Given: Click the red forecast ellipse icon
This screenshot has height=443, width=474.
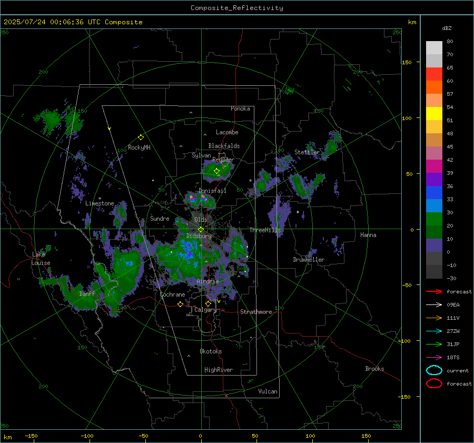Looking at the screenshot, I should pyautogui.click(x=434, y=383).
